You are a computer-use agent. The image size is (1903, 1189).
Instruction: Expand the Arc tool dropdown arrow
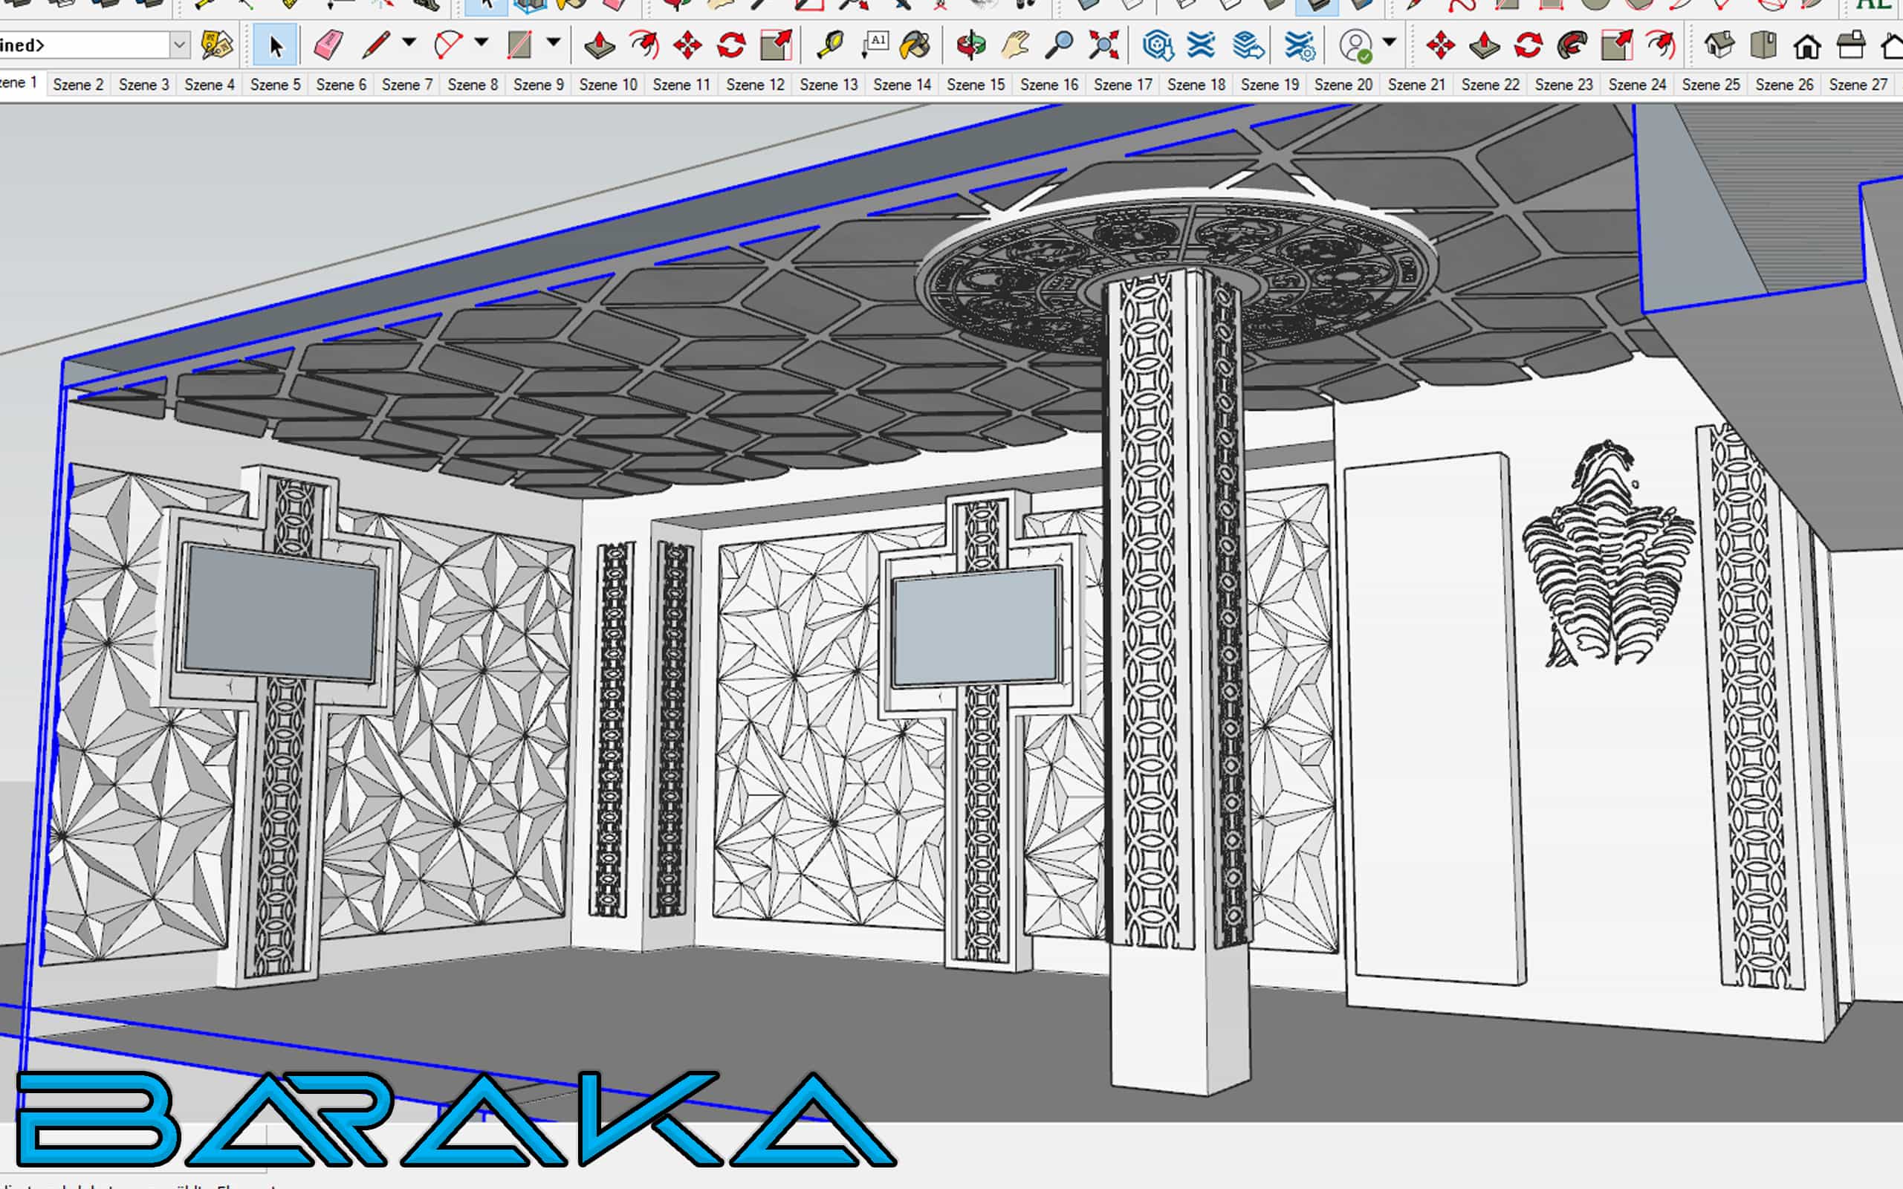click(x=482, y=42)
